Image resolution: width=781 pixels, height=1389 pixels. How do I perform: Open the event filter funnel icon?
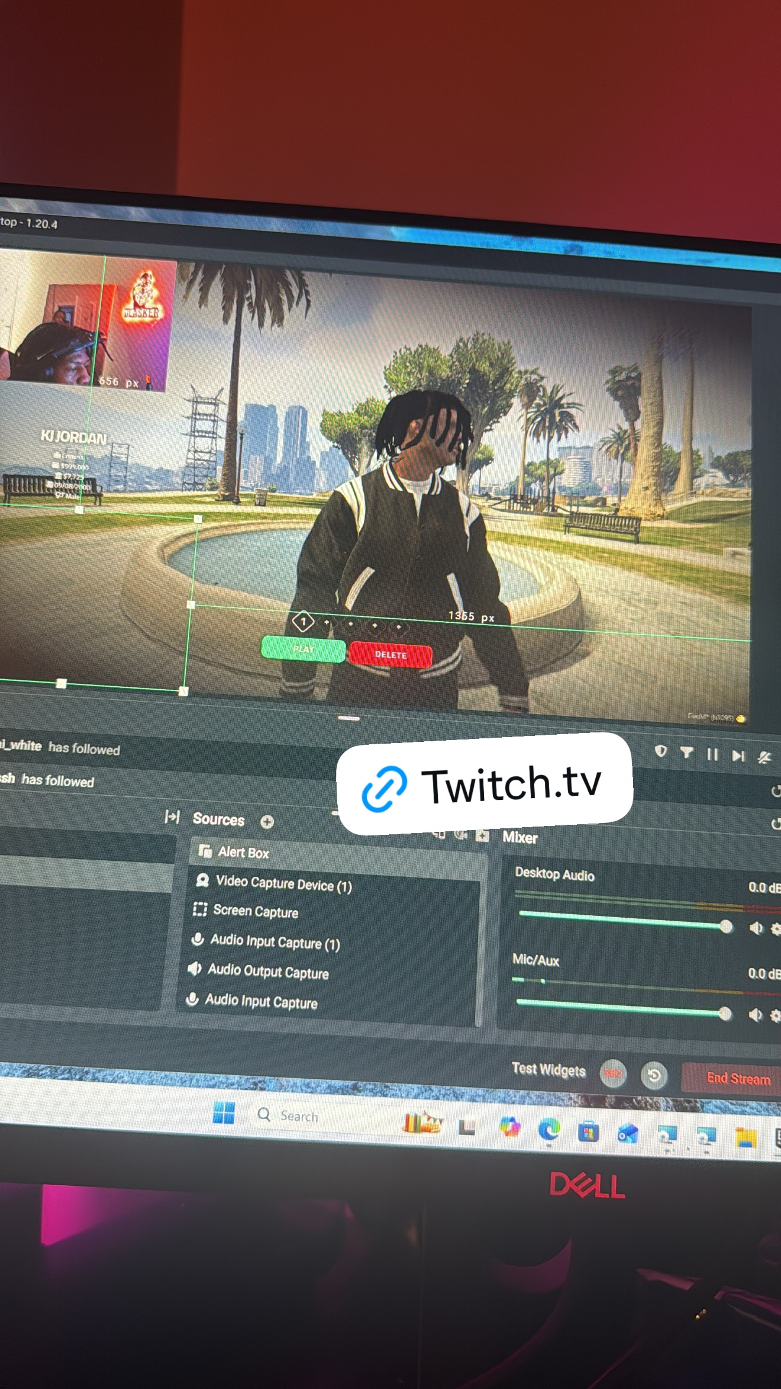tap(686, 753)
